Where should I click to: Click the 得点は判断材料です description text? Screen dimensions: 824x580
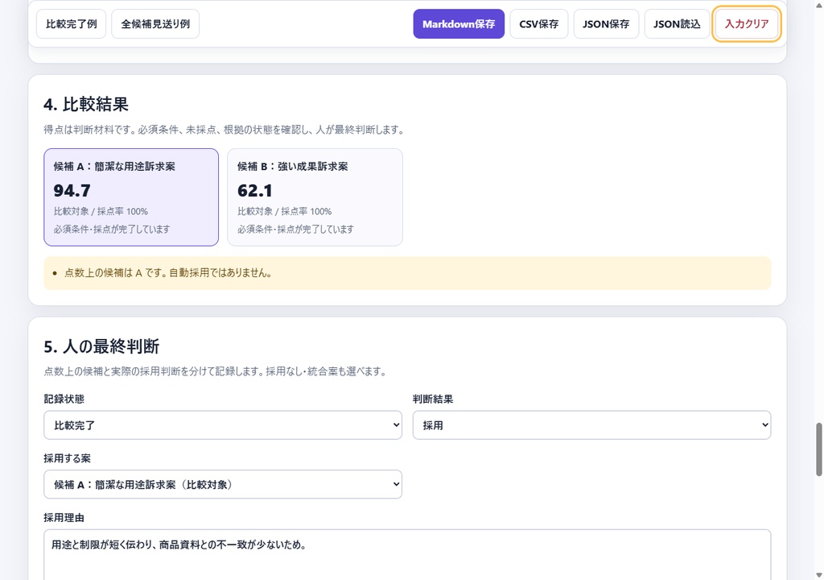[x=225, y=130]
